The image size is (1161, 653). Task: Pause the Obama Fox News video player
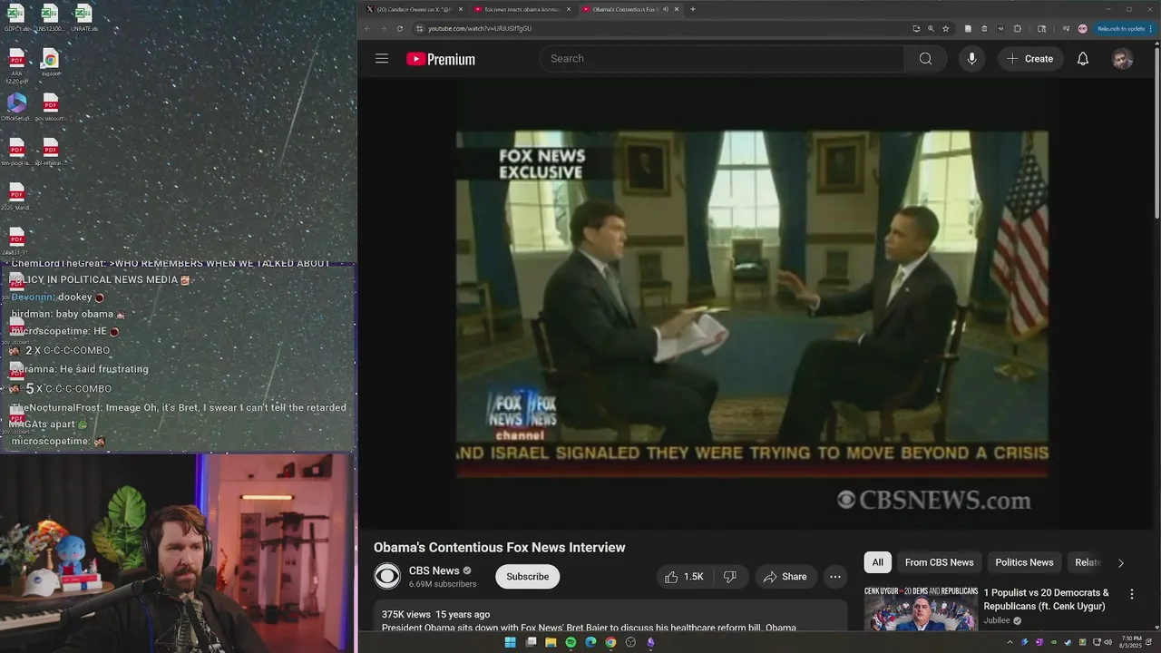pyautogui.click(x=752, y=305)
